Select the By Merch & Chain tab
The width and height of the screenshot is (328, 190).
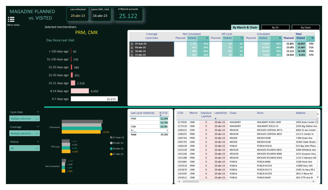click(x=245, y=27)
